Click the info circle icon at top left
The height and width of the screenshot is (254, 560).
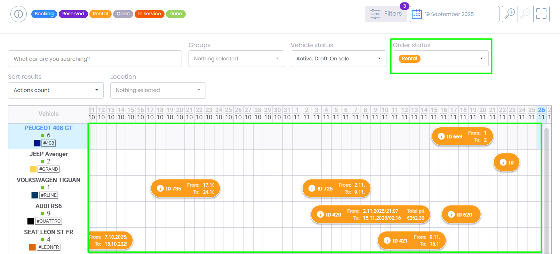18,14
